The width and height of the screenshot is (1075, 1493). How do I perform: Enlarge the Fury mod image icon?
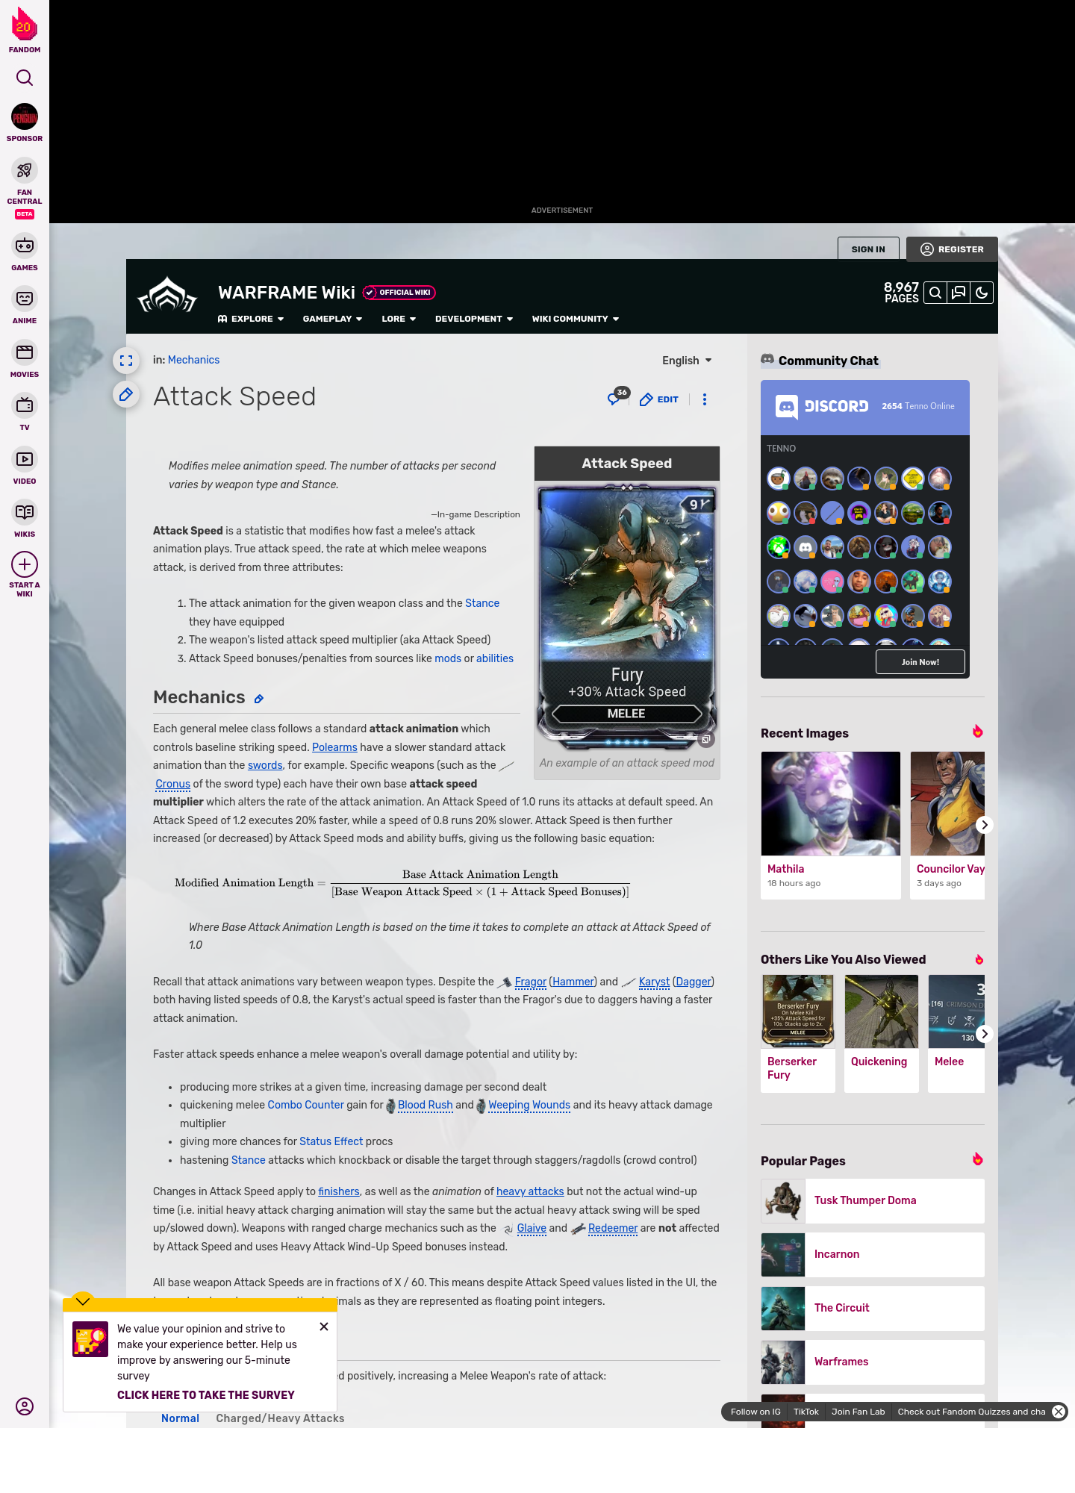point(705,740)
